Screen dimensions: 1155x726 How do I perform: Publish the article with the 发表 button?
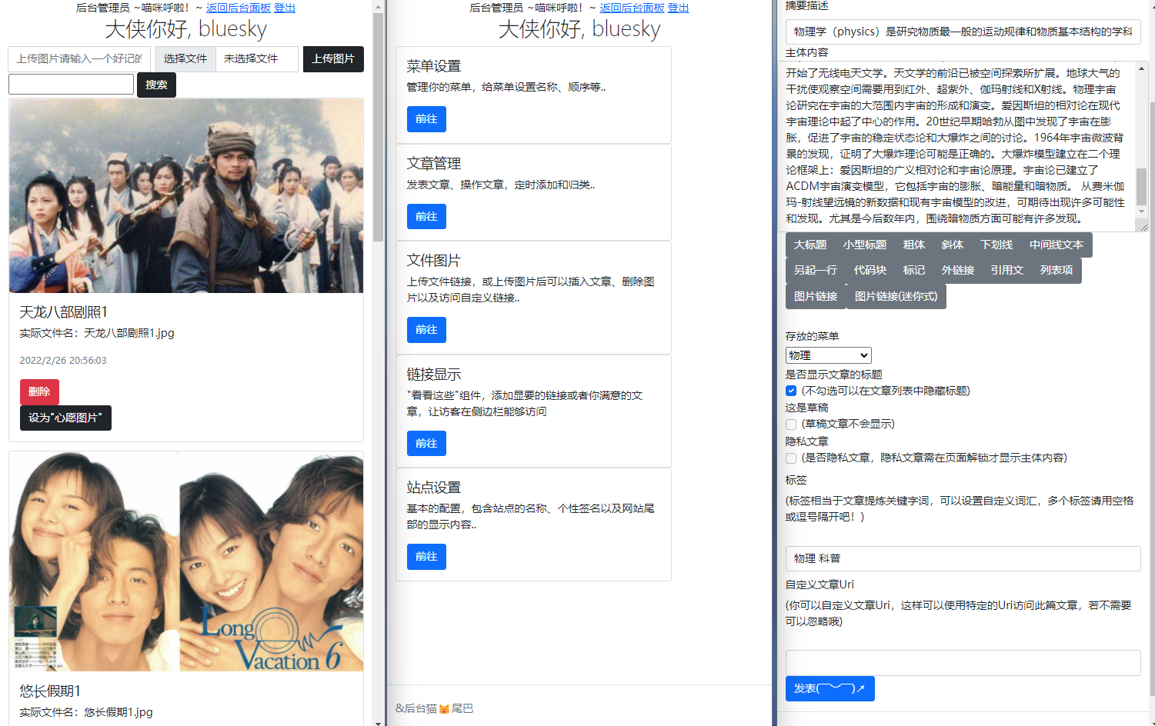point(830,688)
